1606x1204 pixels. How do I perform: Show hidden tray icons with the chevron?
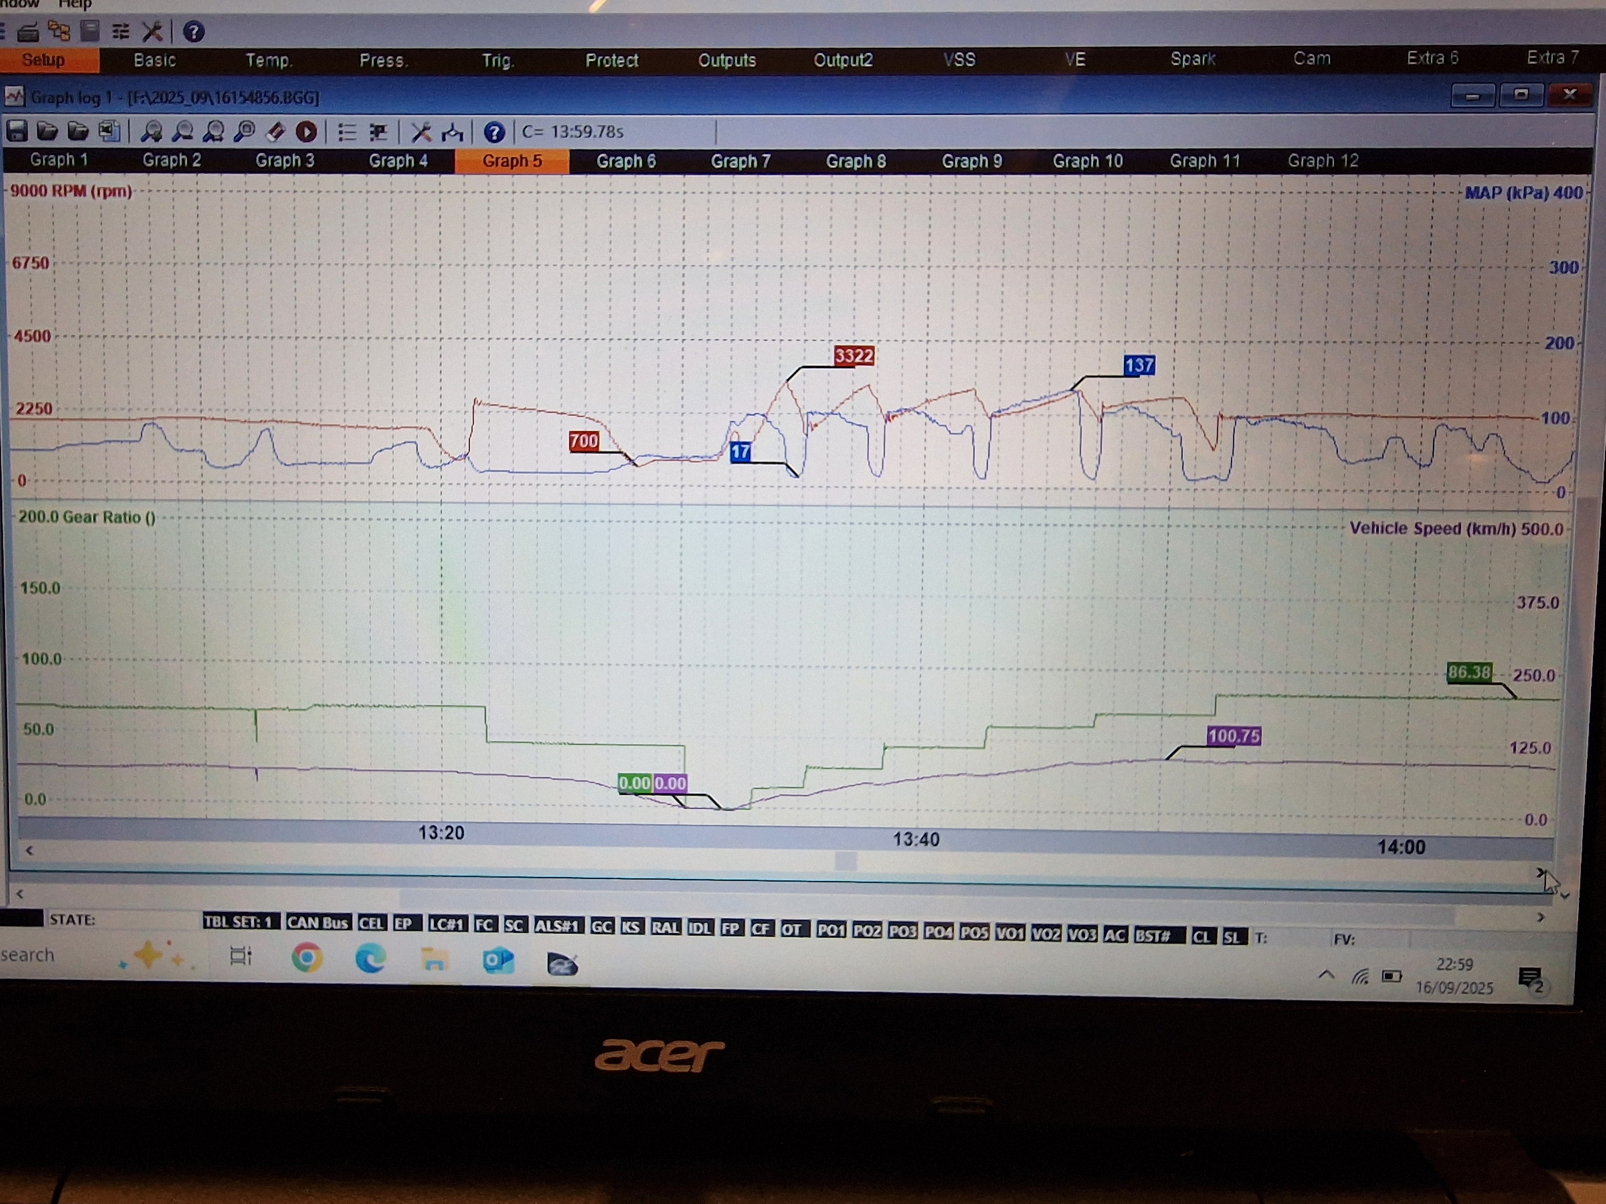click(1327, 975)
